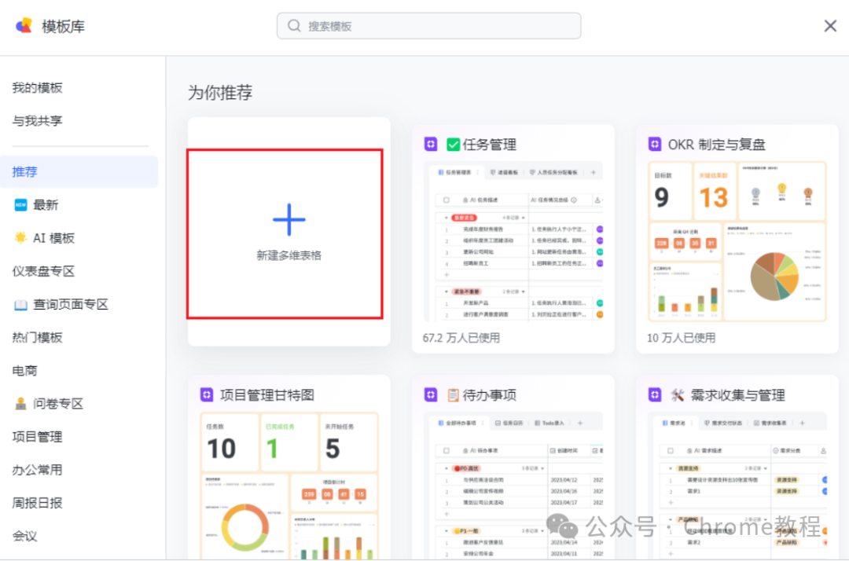Click the template library logo icon
The height and width of the screenshot is (561, 849).
[24, 25]
